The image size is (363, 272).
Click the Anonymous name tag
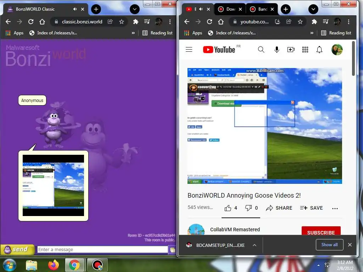32,100
